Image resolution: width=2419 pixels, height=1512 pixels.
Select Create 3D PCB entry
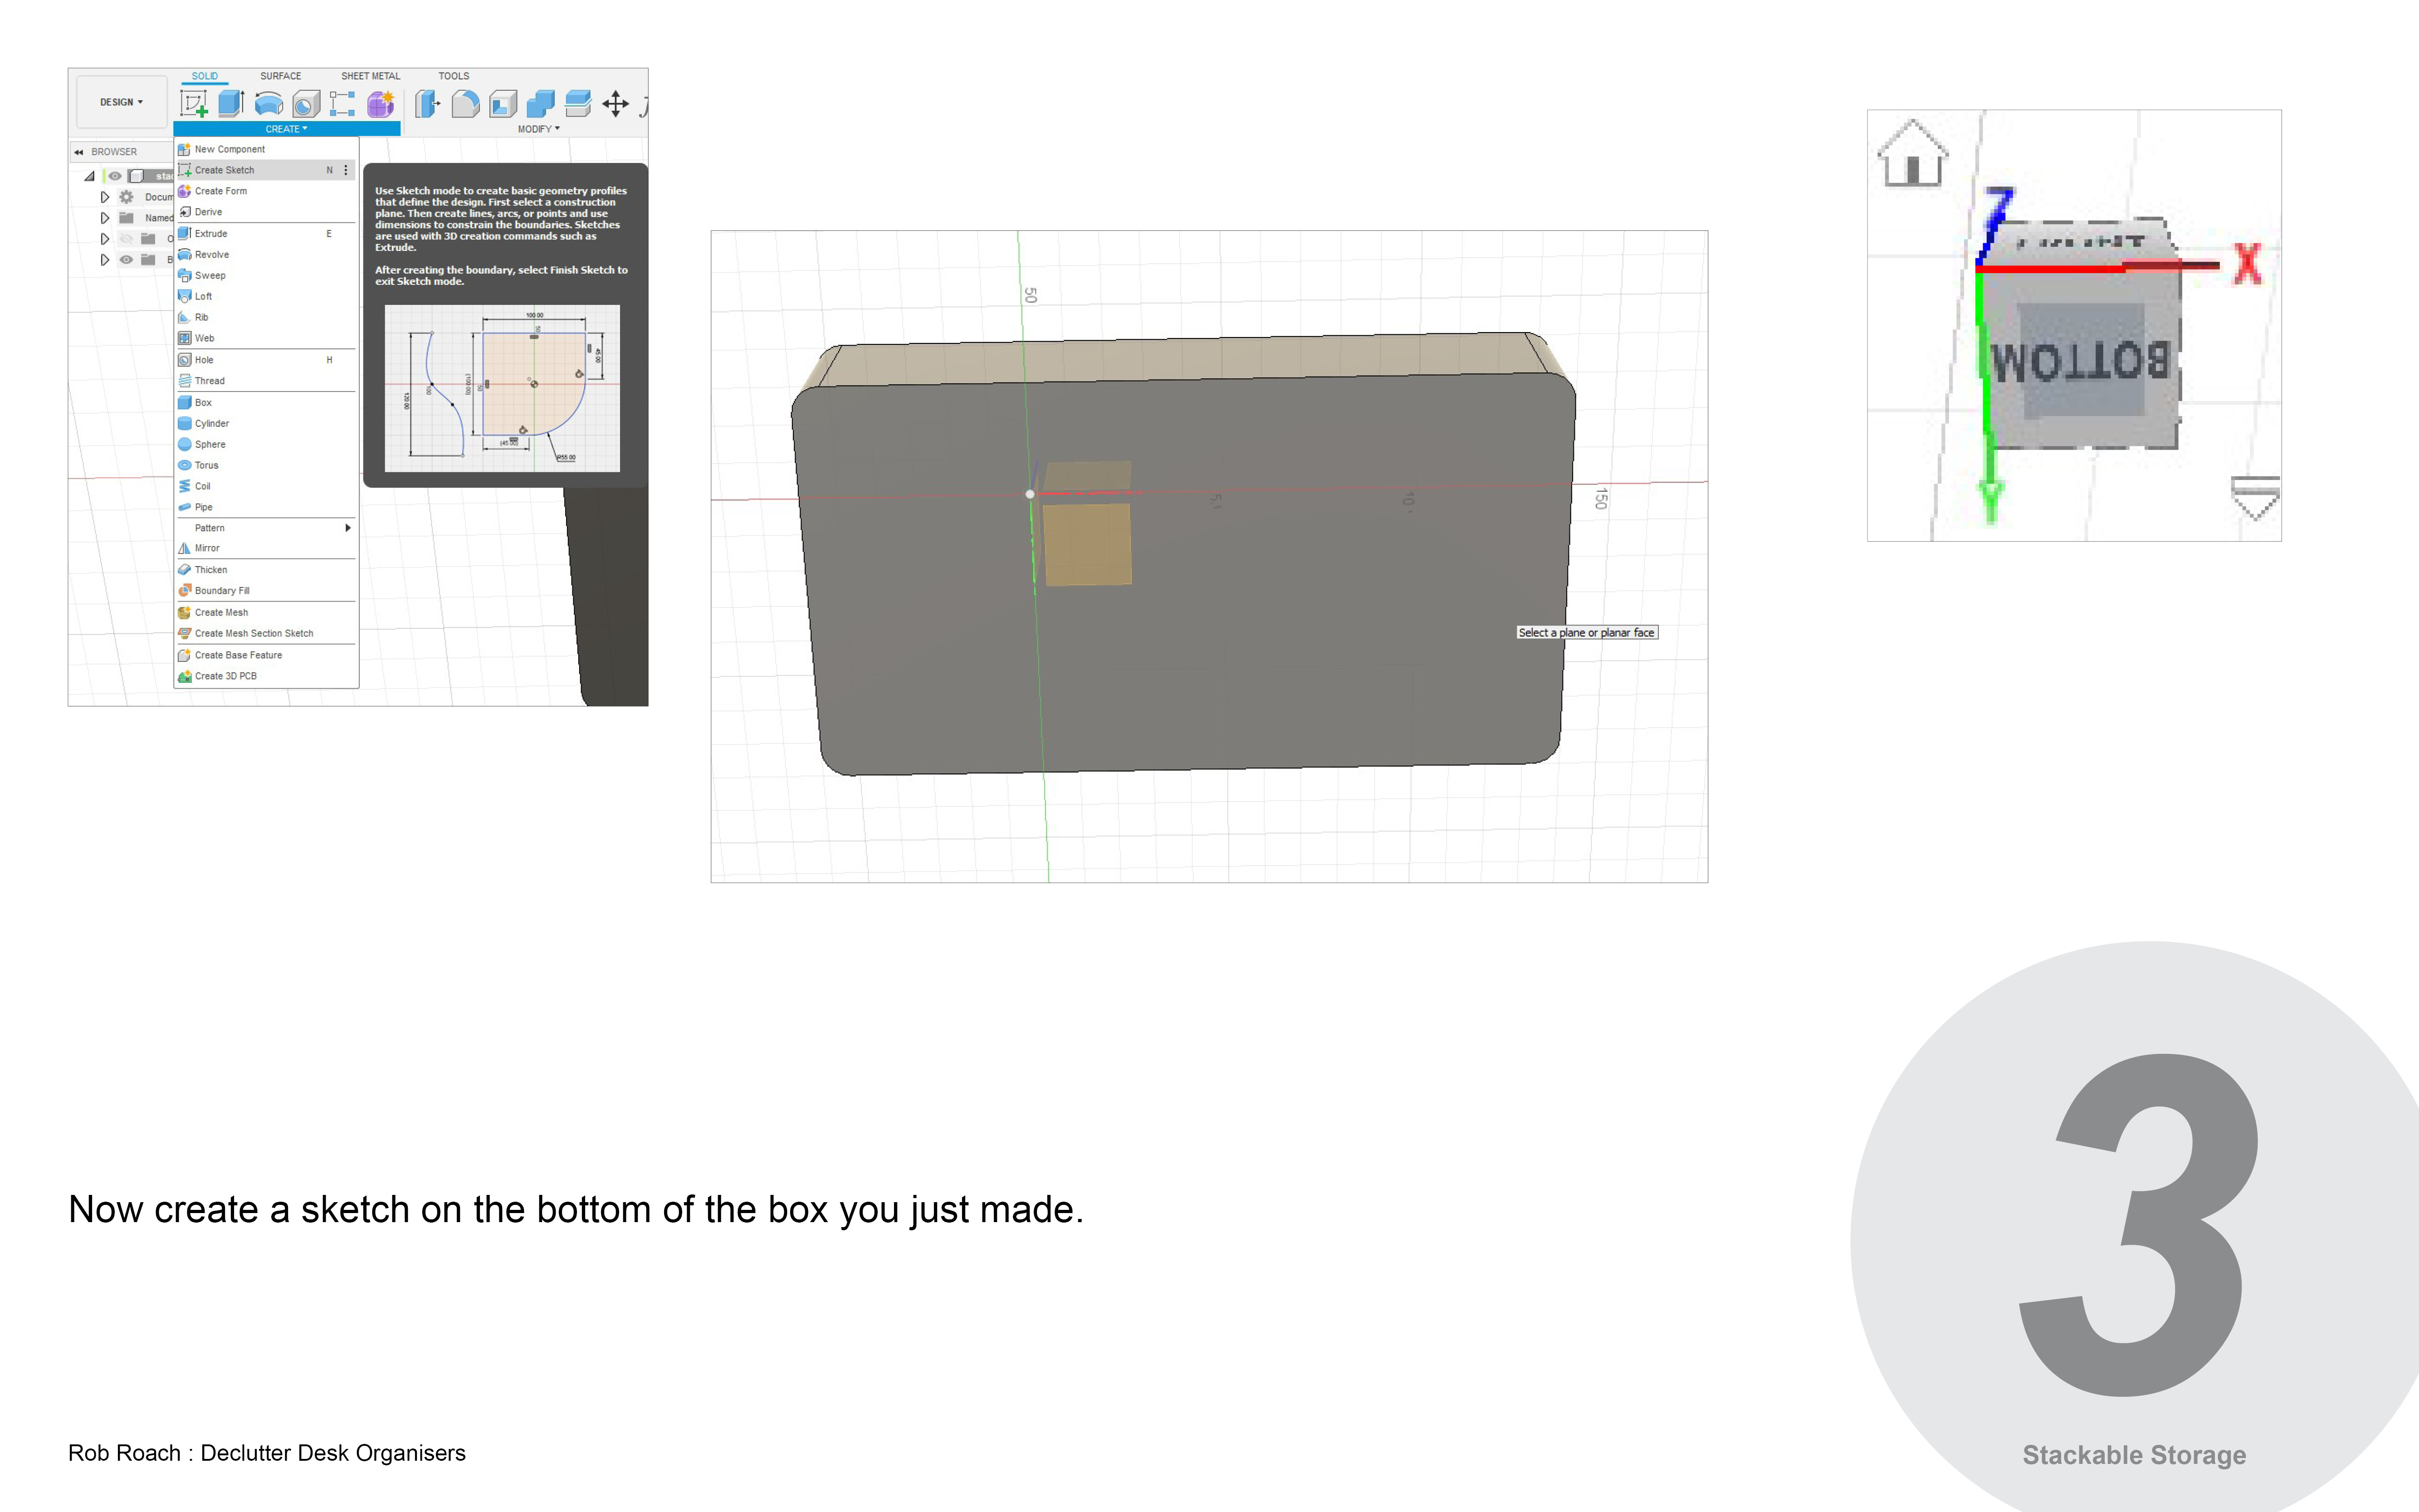click(266, 677)
